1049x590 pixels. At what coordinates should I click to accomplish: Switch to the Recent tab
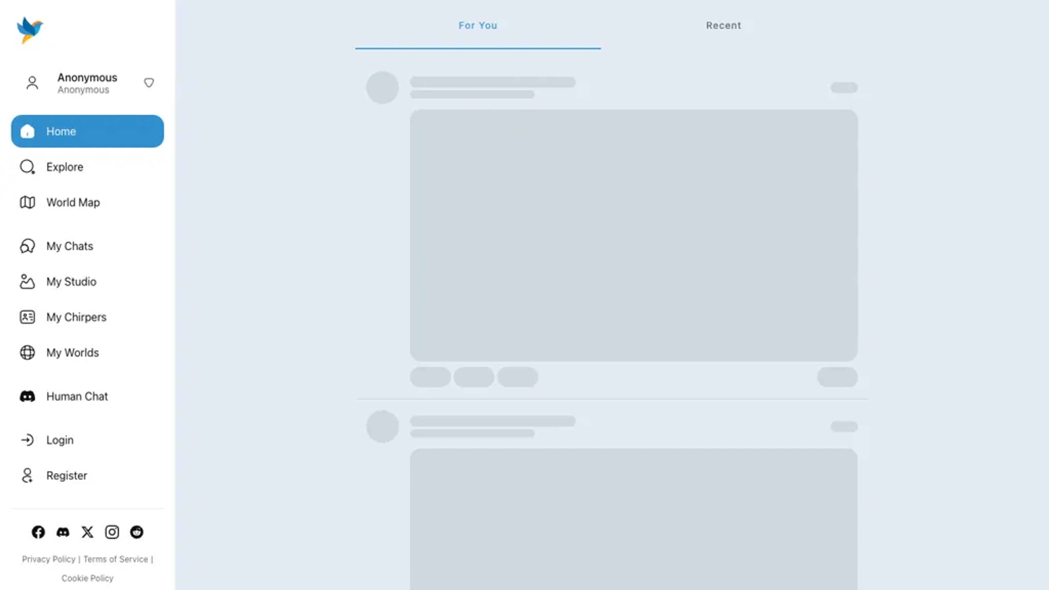[723, 25]
